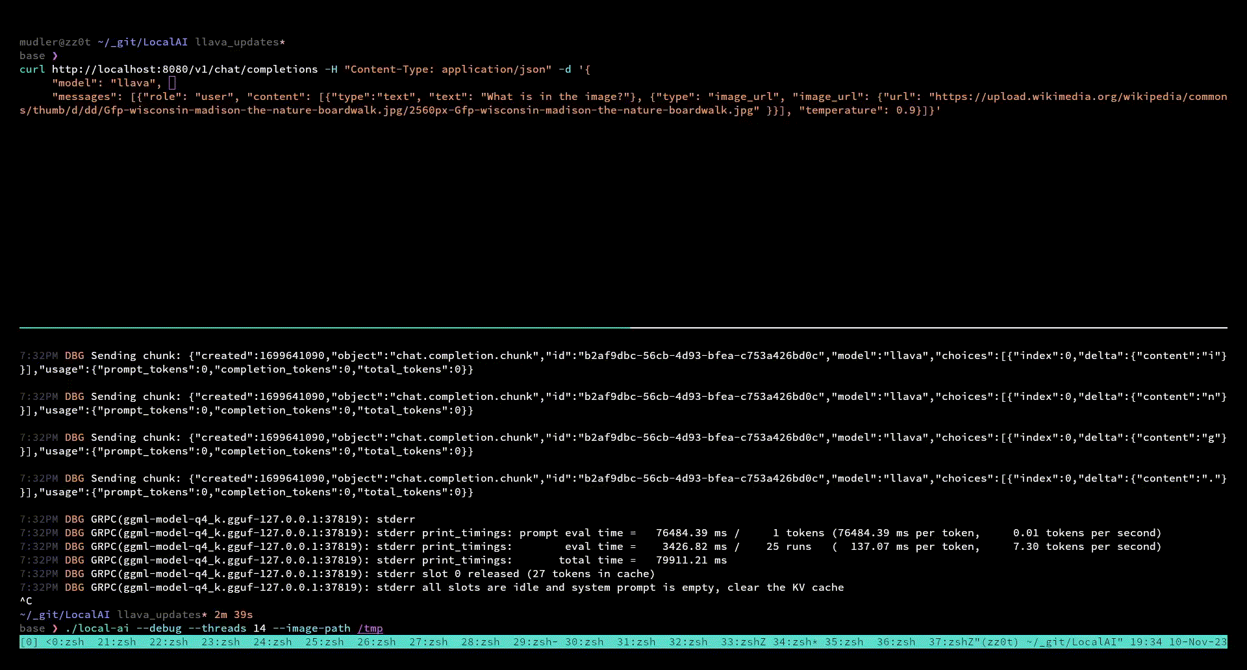Image resolution: width=1247 pixels, height=670 pixels.
Task: Click the <0:zsh window in status bar
Action: tap(65, 642)
